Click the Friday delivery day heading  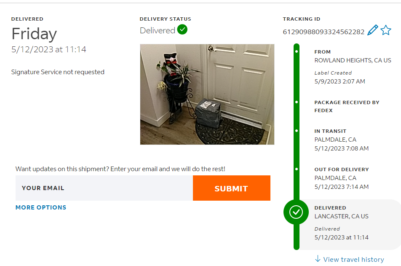[34, 34]
